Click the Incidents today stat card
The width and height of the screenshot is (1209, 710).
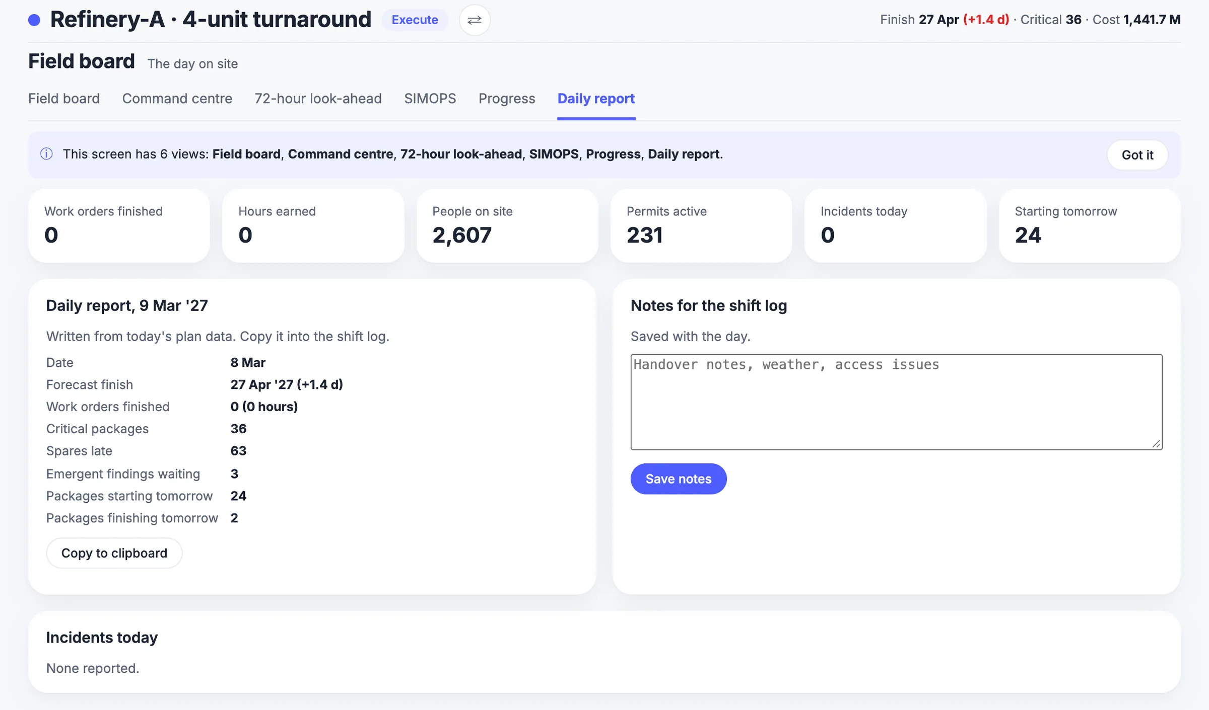pos(895,225)
